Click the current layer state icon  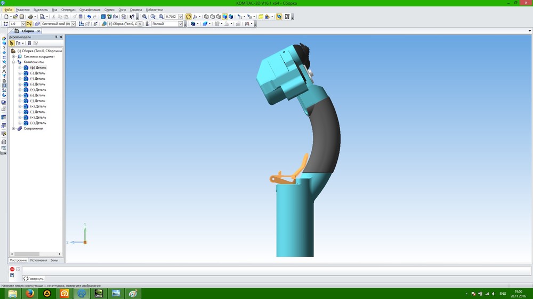[x=37, y=24]
